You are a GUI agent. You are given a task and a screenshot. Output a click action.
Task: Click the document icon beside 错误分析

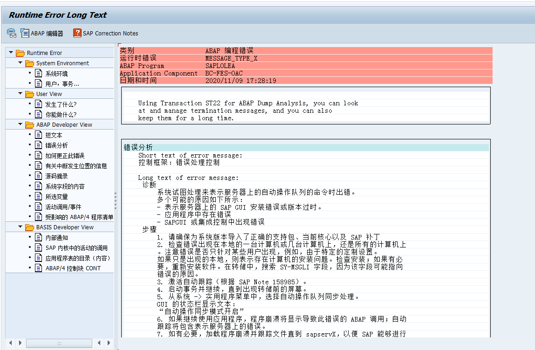pyautogui.click(x=39, y=145)
